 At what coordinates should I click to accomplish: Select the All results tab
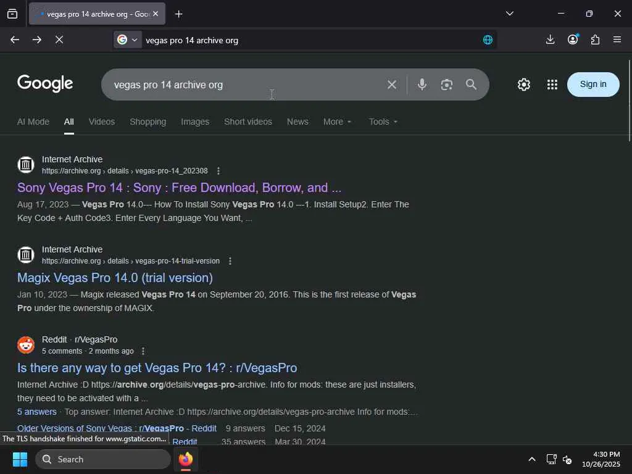coord(69,122)
